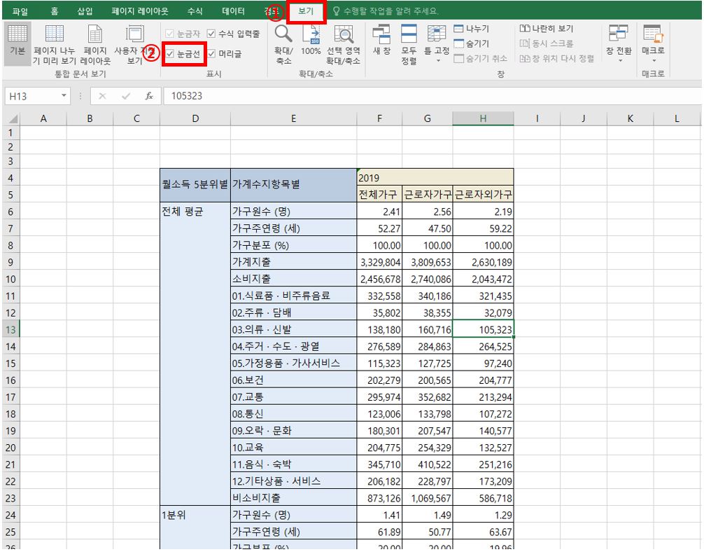
Task: Expand the 매크로 dropdown arrow
Action: click(654, 60)
